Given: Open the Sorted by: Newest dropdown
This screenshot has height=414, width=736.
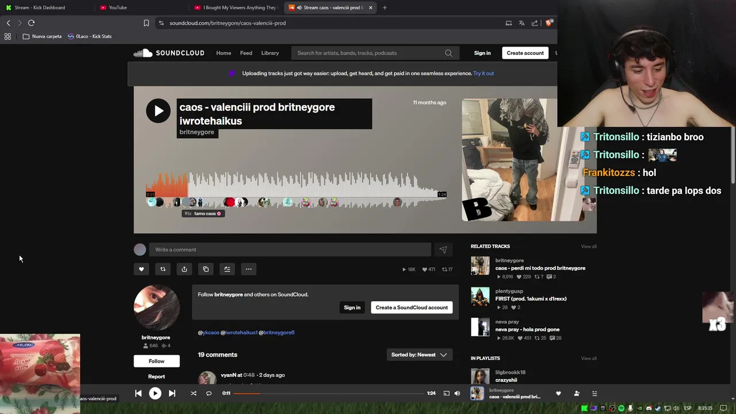Looking at the screenshot, I should click(419, 355).
